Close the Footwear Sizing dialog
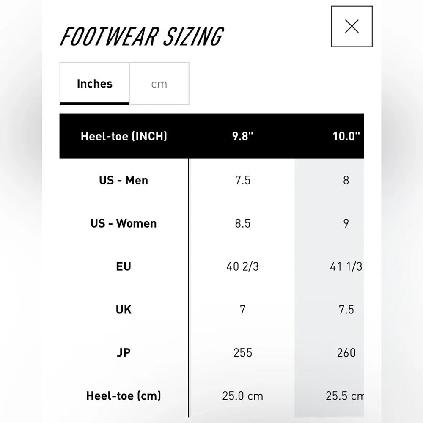Screen dimensions: 423x423 [352, 26]
